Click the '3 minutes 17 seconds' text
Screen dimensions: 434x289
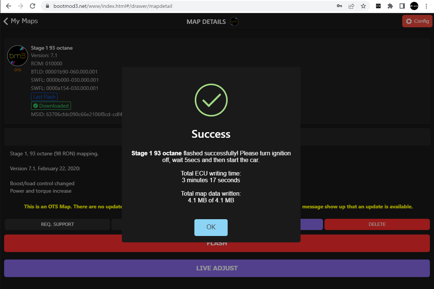pos(211,180)
